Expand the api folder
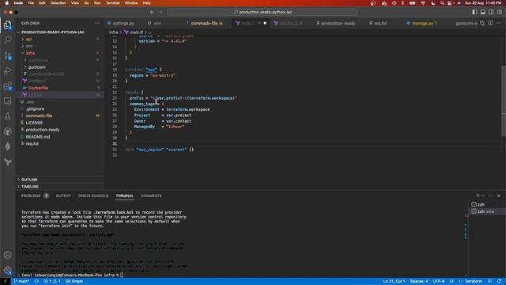Image resolution: width=506 pixels, height=285 pixels. [60, 39]
